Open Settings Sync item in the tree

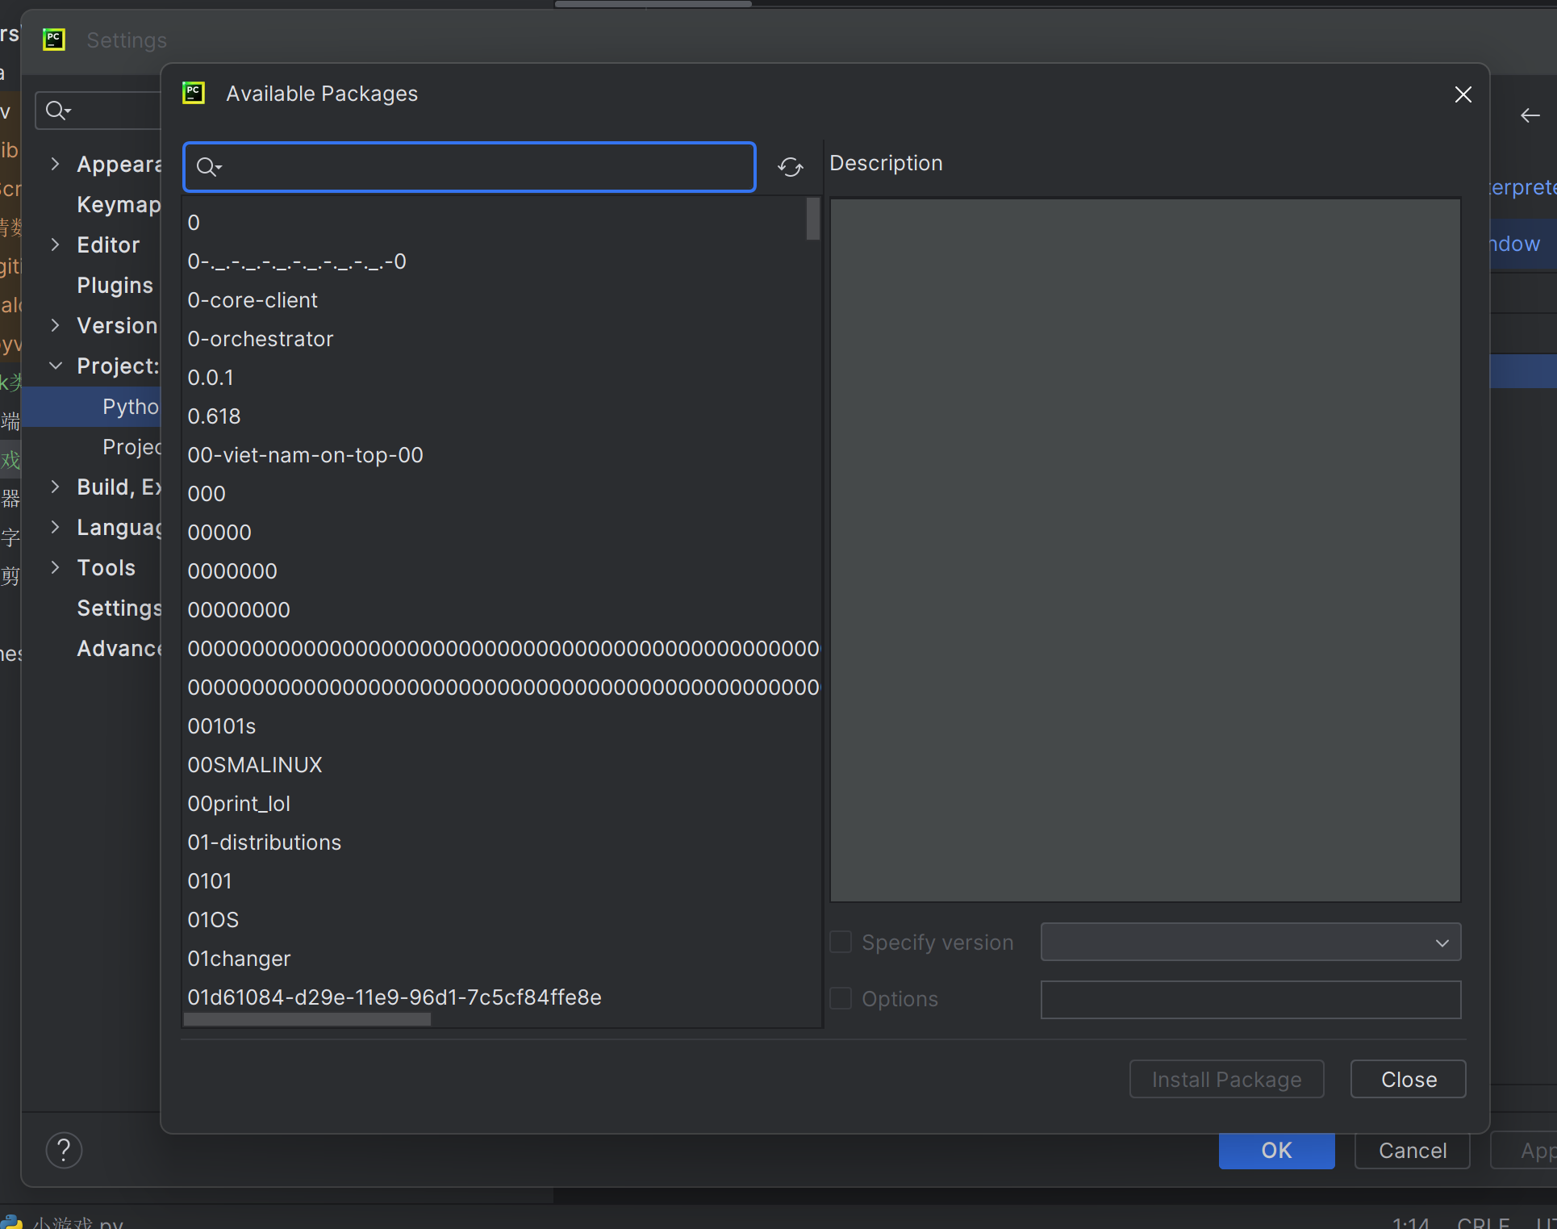click(x=119, y=608)
